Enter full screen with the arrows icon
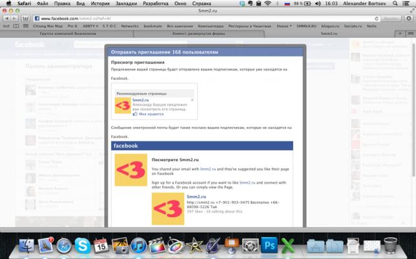This screenshot has width=416, height=259. pyautogui.click(x=412, y=11)
